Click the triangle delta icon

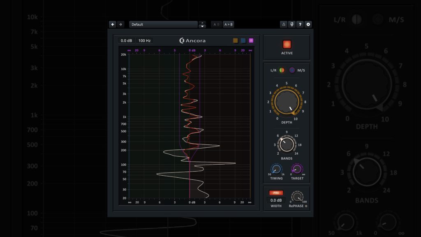(284, 24)
